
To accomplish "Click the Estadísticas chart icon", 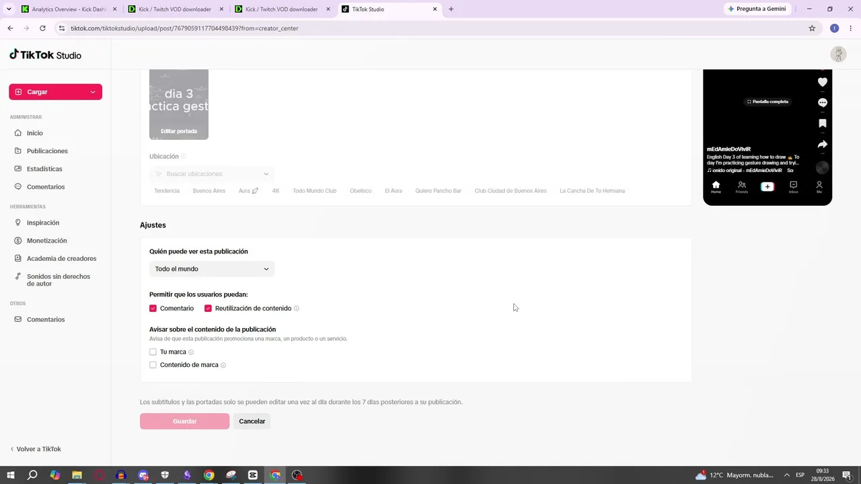I will tap(18, 169).
